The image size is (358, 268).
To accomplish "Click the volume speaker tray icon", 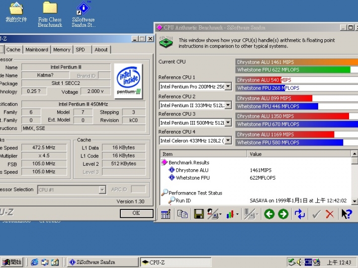I will 299,263.
